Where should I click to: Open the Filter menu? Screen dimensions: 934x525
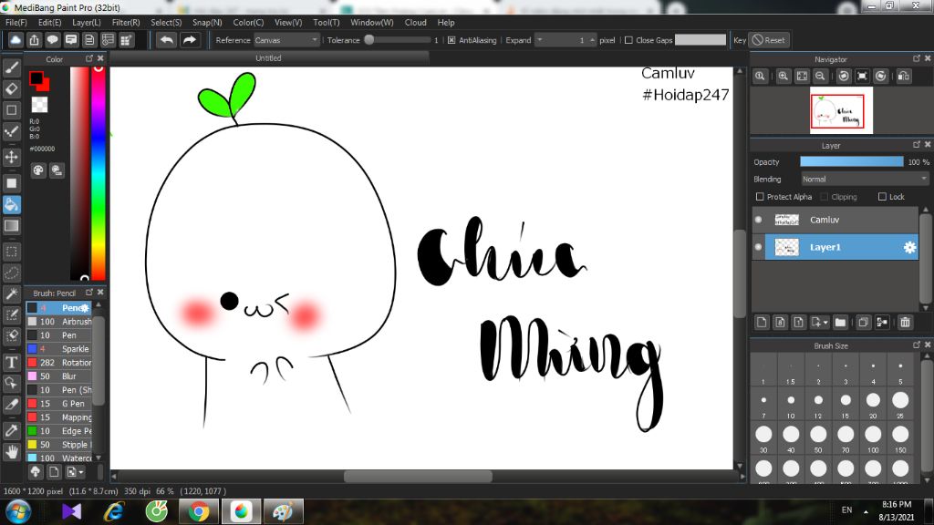tap(126, 22)
